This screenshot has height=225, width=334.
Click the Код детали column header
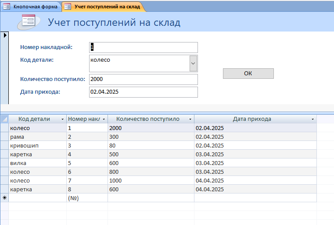pos(34,119)
